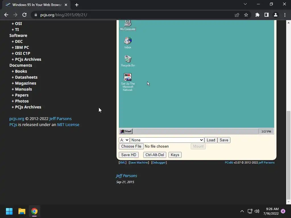The height and width of the screenshot is (218, 291).
Task: Open the Chrome profile icon
Action: [x=276, y=15]
